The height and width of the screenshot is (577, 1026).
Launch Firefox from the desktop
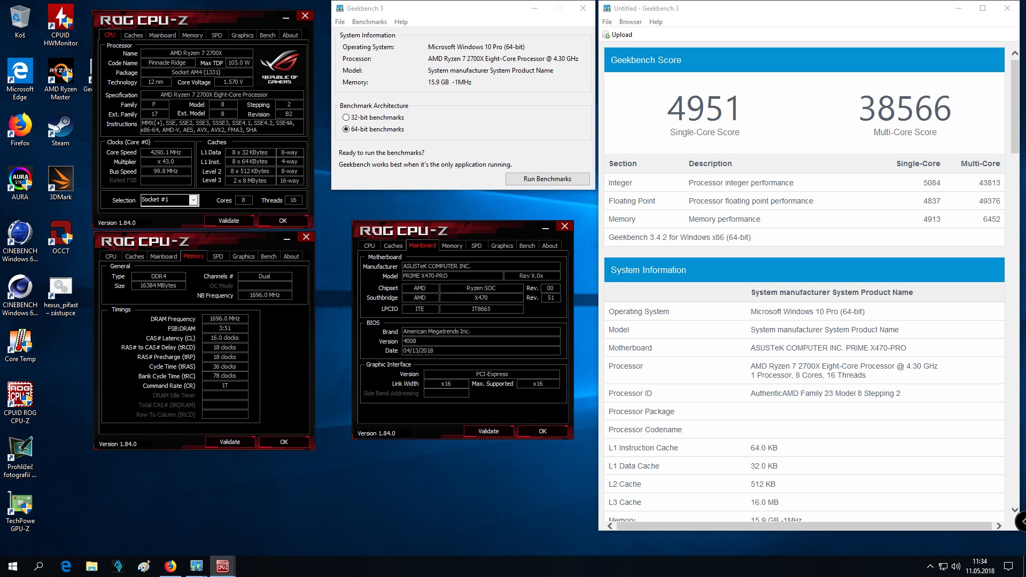tap(20, 130)
